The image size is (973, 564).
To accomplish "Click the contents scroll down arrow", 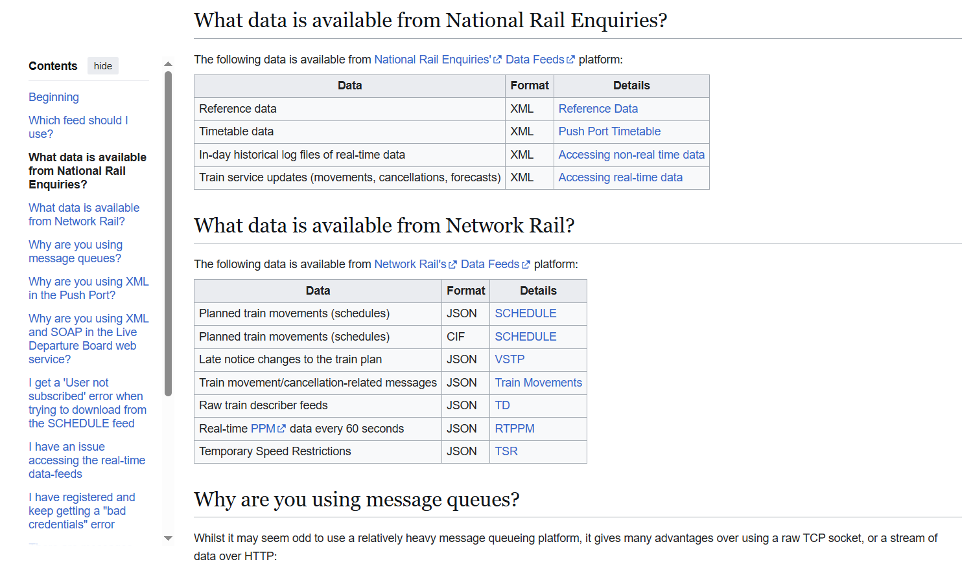I will [169, 538].
